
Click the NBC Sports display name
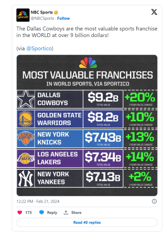pyautogui.click(x=42, y=12)
